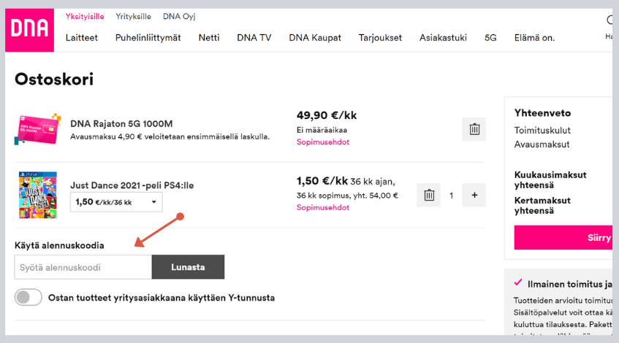619x343 pixels.
Task: Click the Ostoskori heading
Action: (x=54, y=80)
